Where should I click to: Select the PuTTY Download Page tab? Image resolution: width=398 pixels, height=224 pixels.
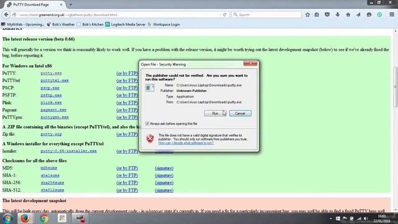click(35, 4)
